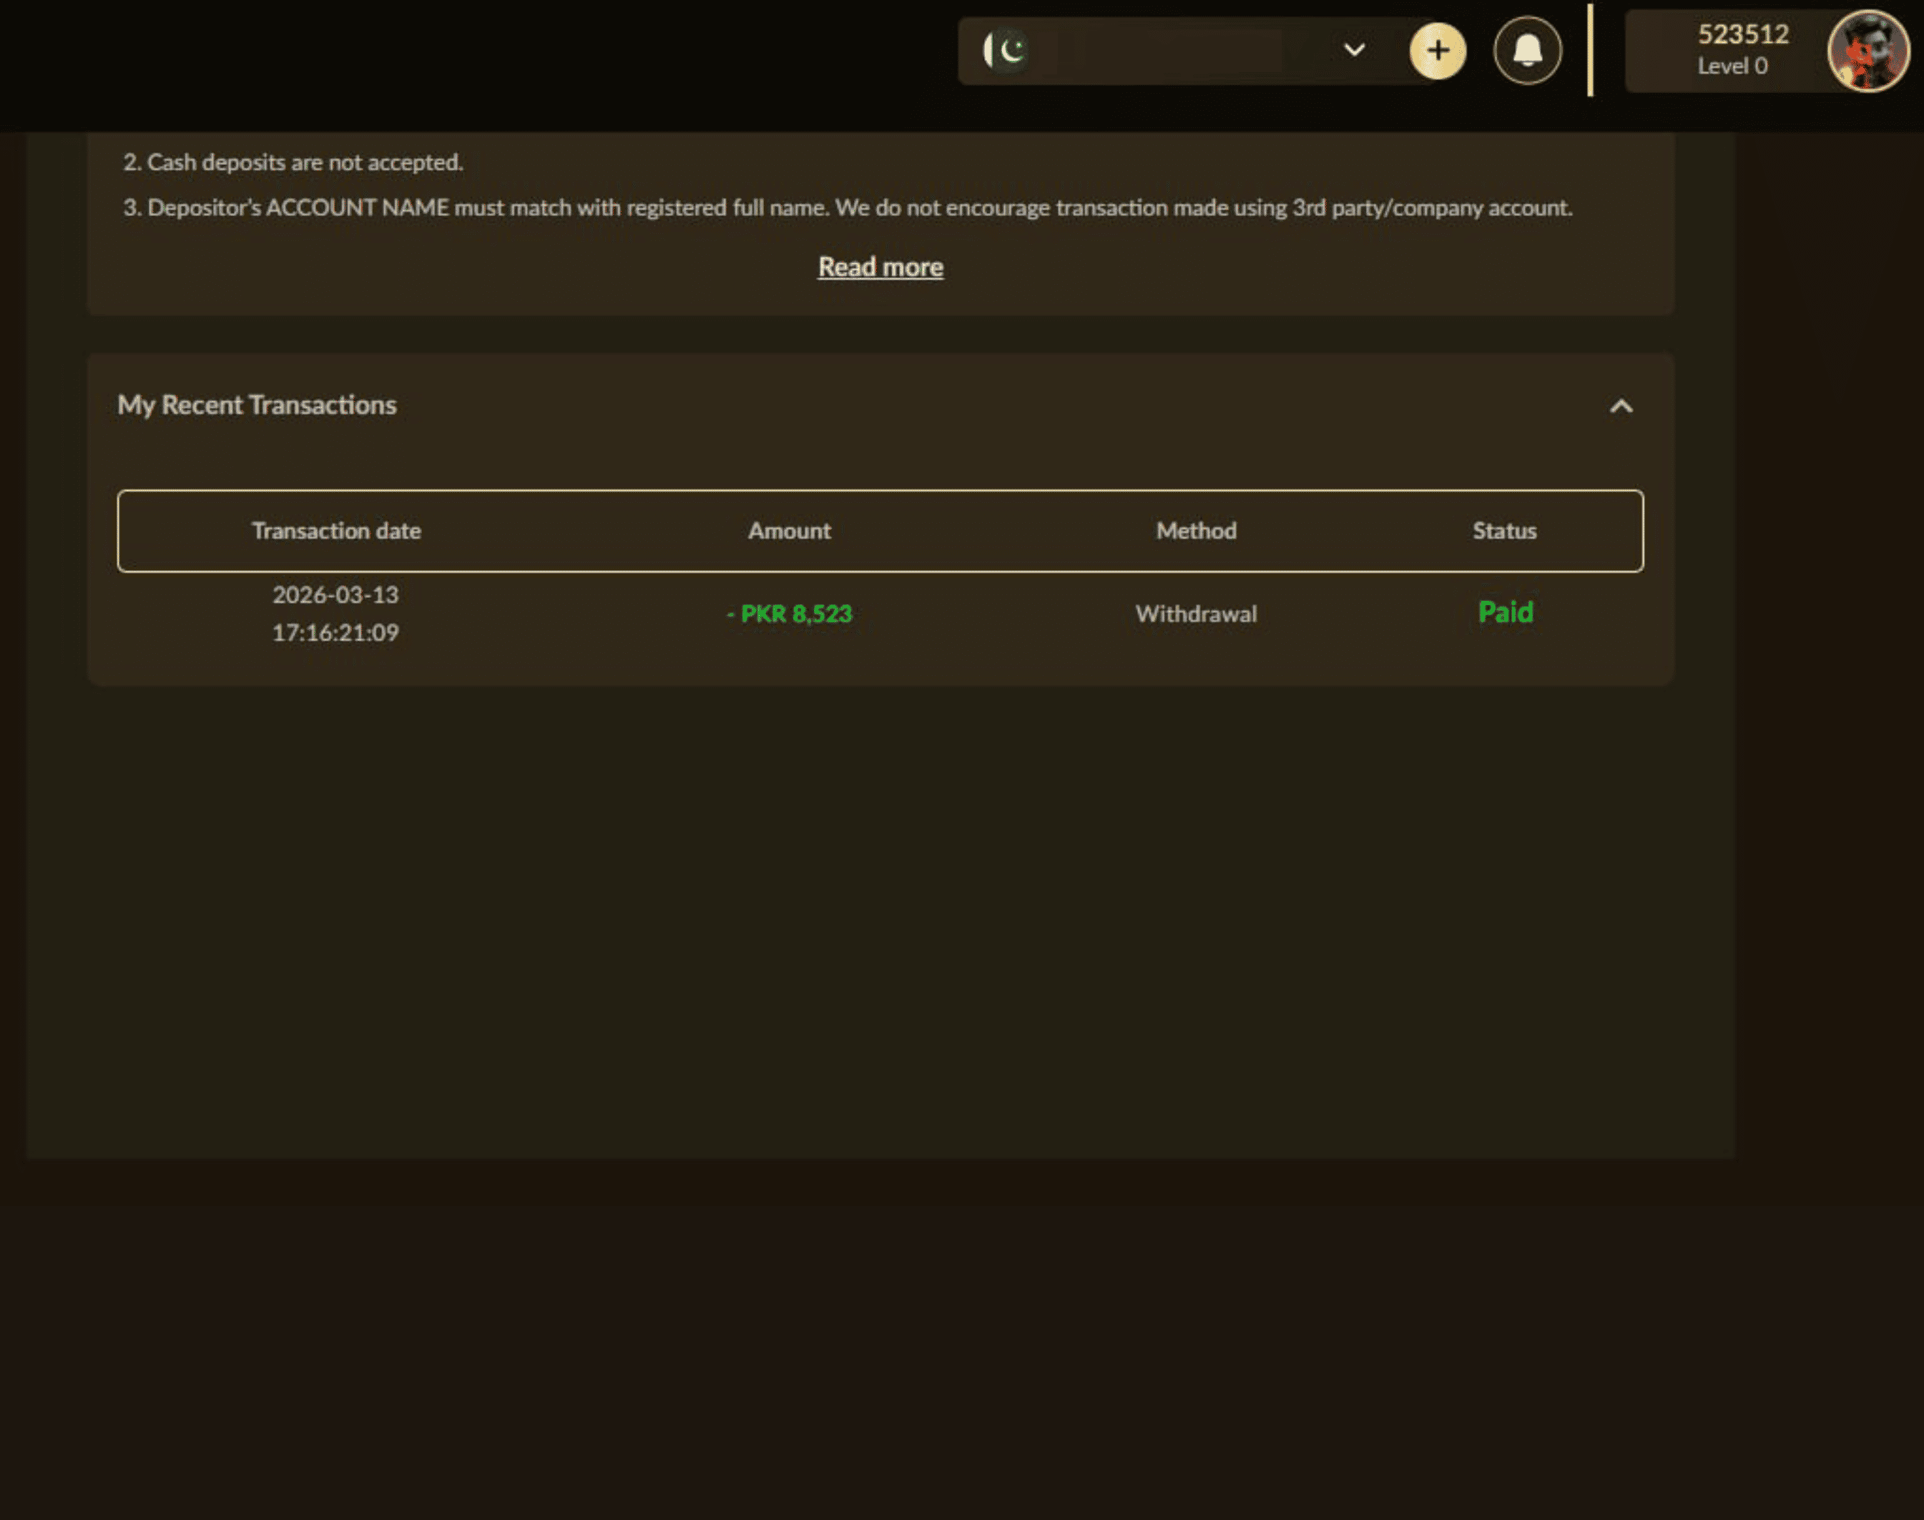The width and height of the screenshot is (1924, 1520).
Task: Click the green Paid status indicator
Action: point(1504,612)
